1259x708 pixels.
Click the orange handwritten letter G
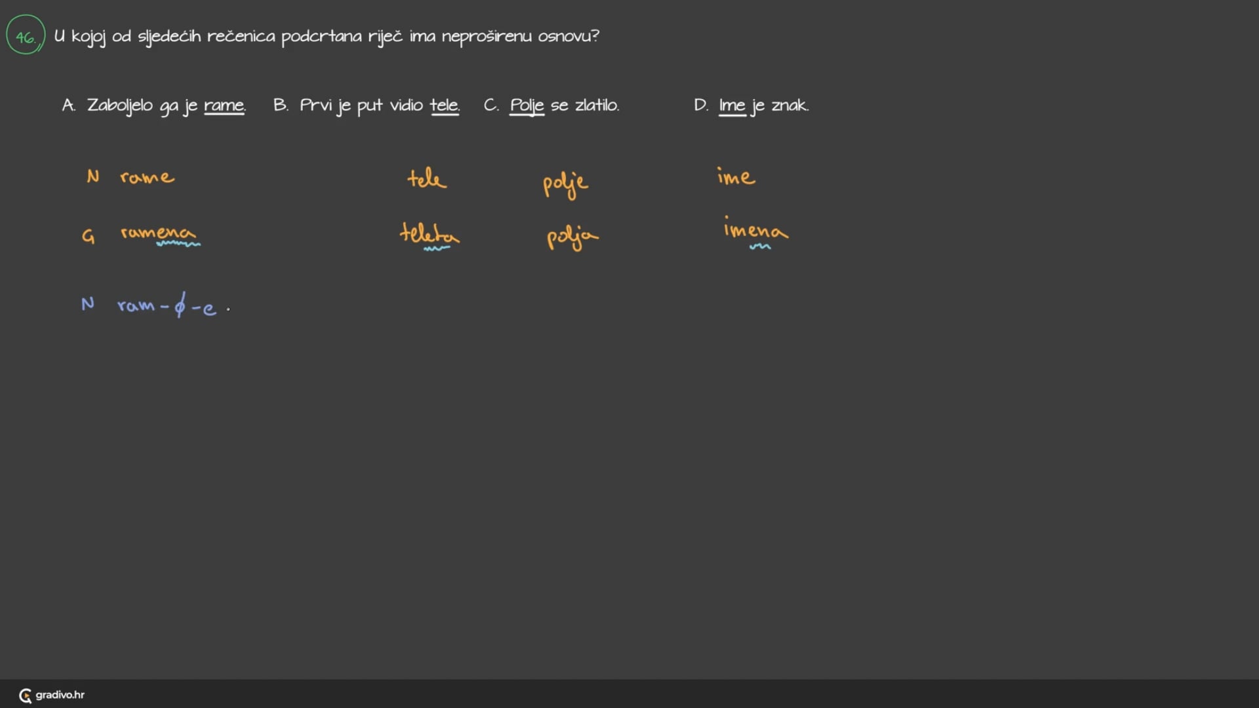(x=88, y=236)
